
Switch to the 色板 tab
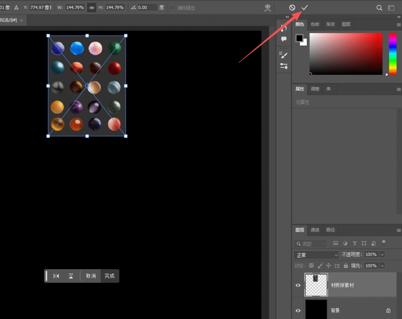point(315,24)
